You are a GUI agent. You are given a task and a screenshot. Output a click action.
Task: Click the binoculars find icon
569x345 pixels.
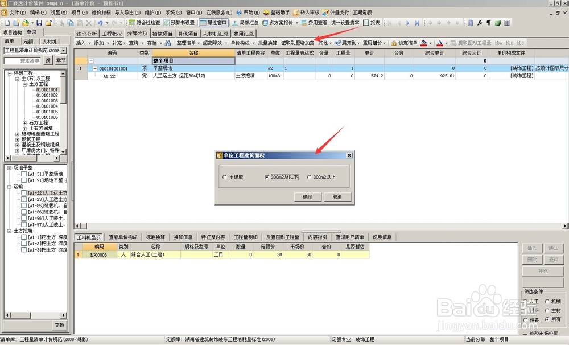point(168,43)
